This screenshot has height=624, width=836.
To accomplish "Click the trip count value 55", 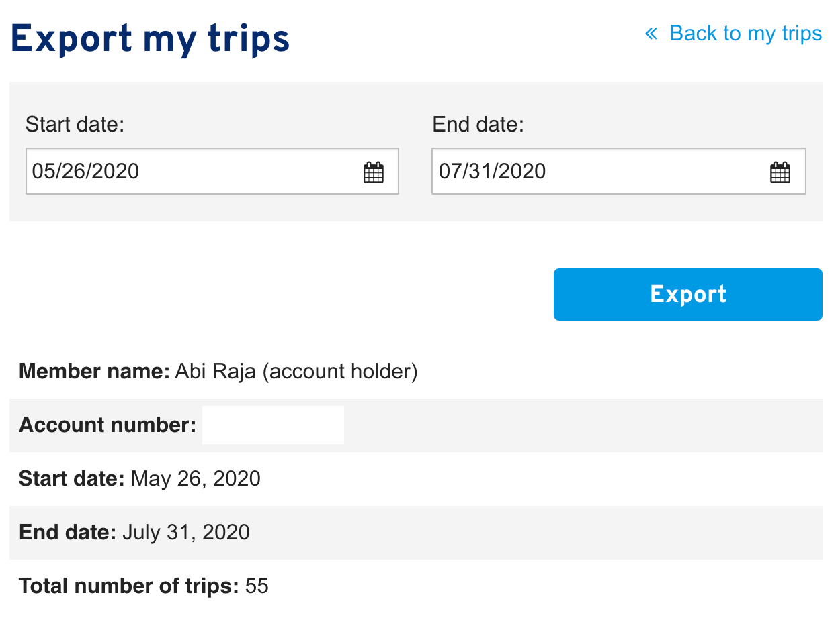I will point(257,586).
